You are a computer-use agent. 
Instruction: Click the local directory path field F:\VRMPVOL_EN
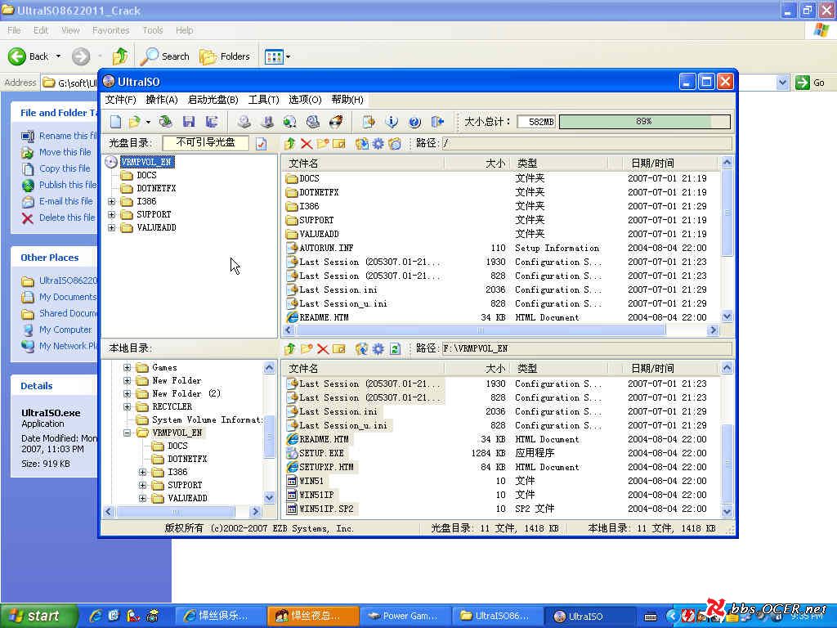coord(587,348)
